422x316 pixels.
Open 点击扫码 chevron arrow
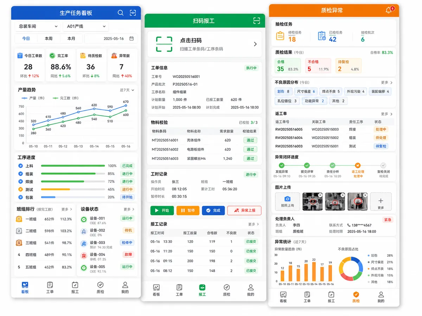pos(255,44)
